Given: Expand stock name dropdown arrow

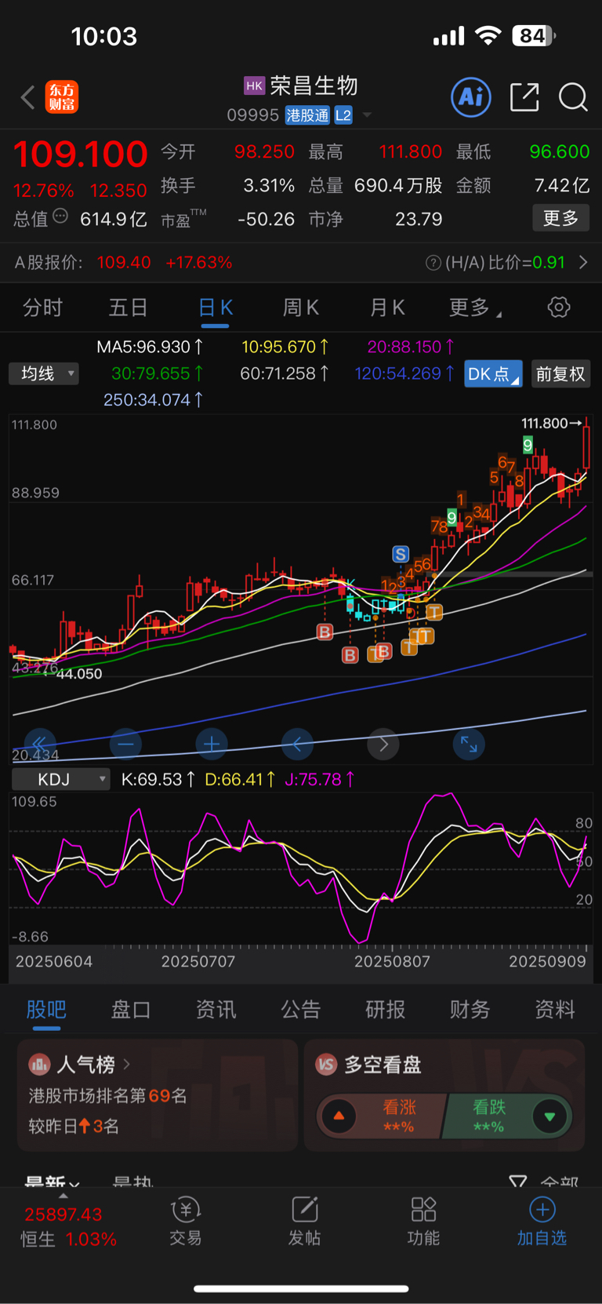Looking at the screenshot, I should click(x=367, y=115).
